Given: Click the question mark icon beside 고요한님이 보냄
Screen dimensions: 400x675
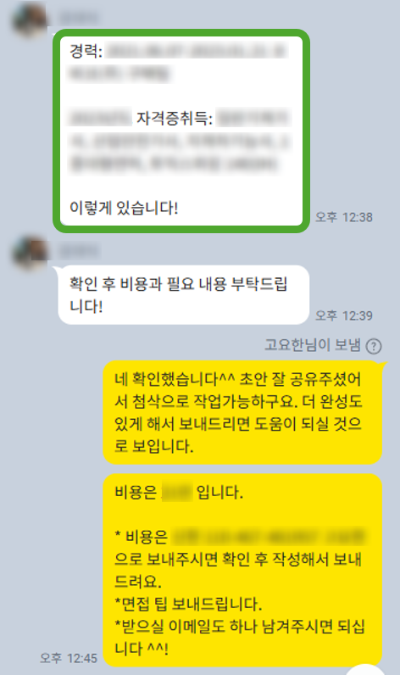Looking at the screenshot, I should [x=374, y=346].
